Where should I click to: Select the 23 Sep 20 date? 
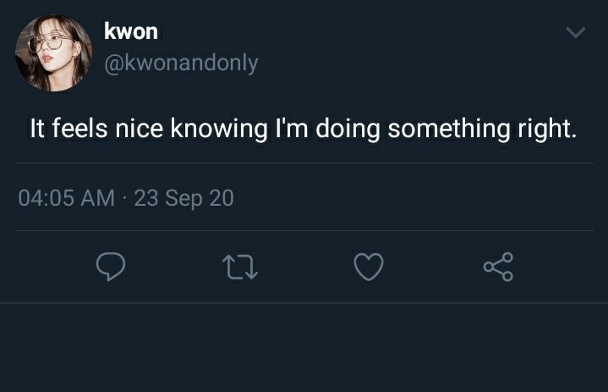[x=183, y=198]
